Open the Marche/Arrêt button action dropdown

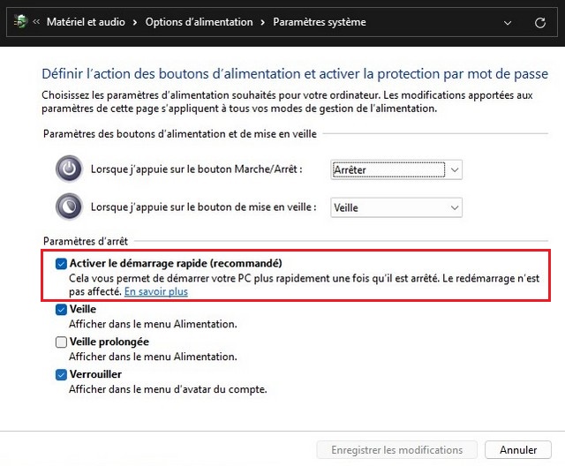tap(396, 169)
